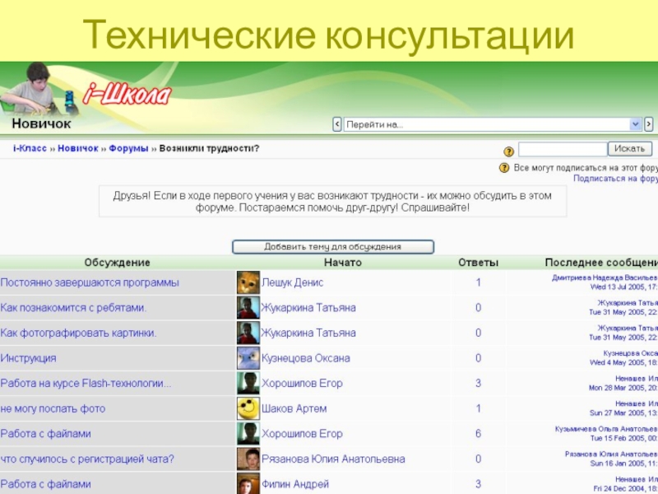Open the 'Перейти на...' dropdown
The image size is (658, 494).
point(492,124)
